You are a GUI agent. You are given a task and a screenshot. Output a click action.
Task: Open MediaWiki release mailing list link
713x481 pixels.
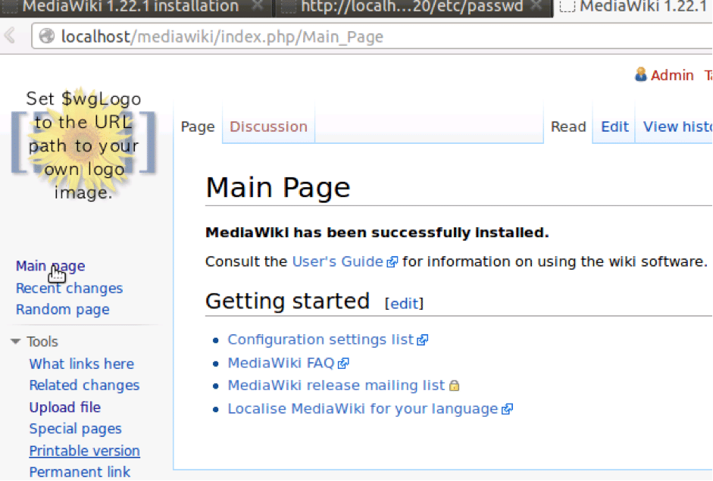click(x=336, y=386)
